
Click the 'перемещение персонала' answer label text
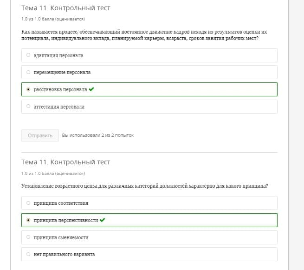click(62, 72)
